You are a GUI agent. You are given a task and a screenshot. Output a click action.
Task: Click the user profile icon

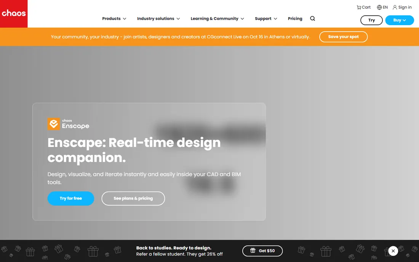tap(395, 8)
